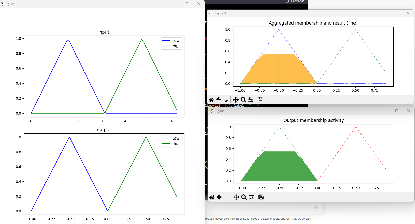This screenshot has width=415, height=224.
Task: Click Back arrow in Figure 3 toolbar
Action: pyautogui.click(x=219, y=100)
